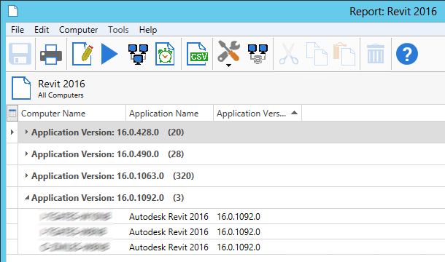
Task: Delete with the trash bin icon
Action: (376, 54)
